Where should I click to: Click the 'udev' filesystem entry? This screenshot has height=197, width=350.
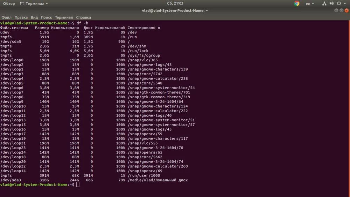(x=5, y=32)
